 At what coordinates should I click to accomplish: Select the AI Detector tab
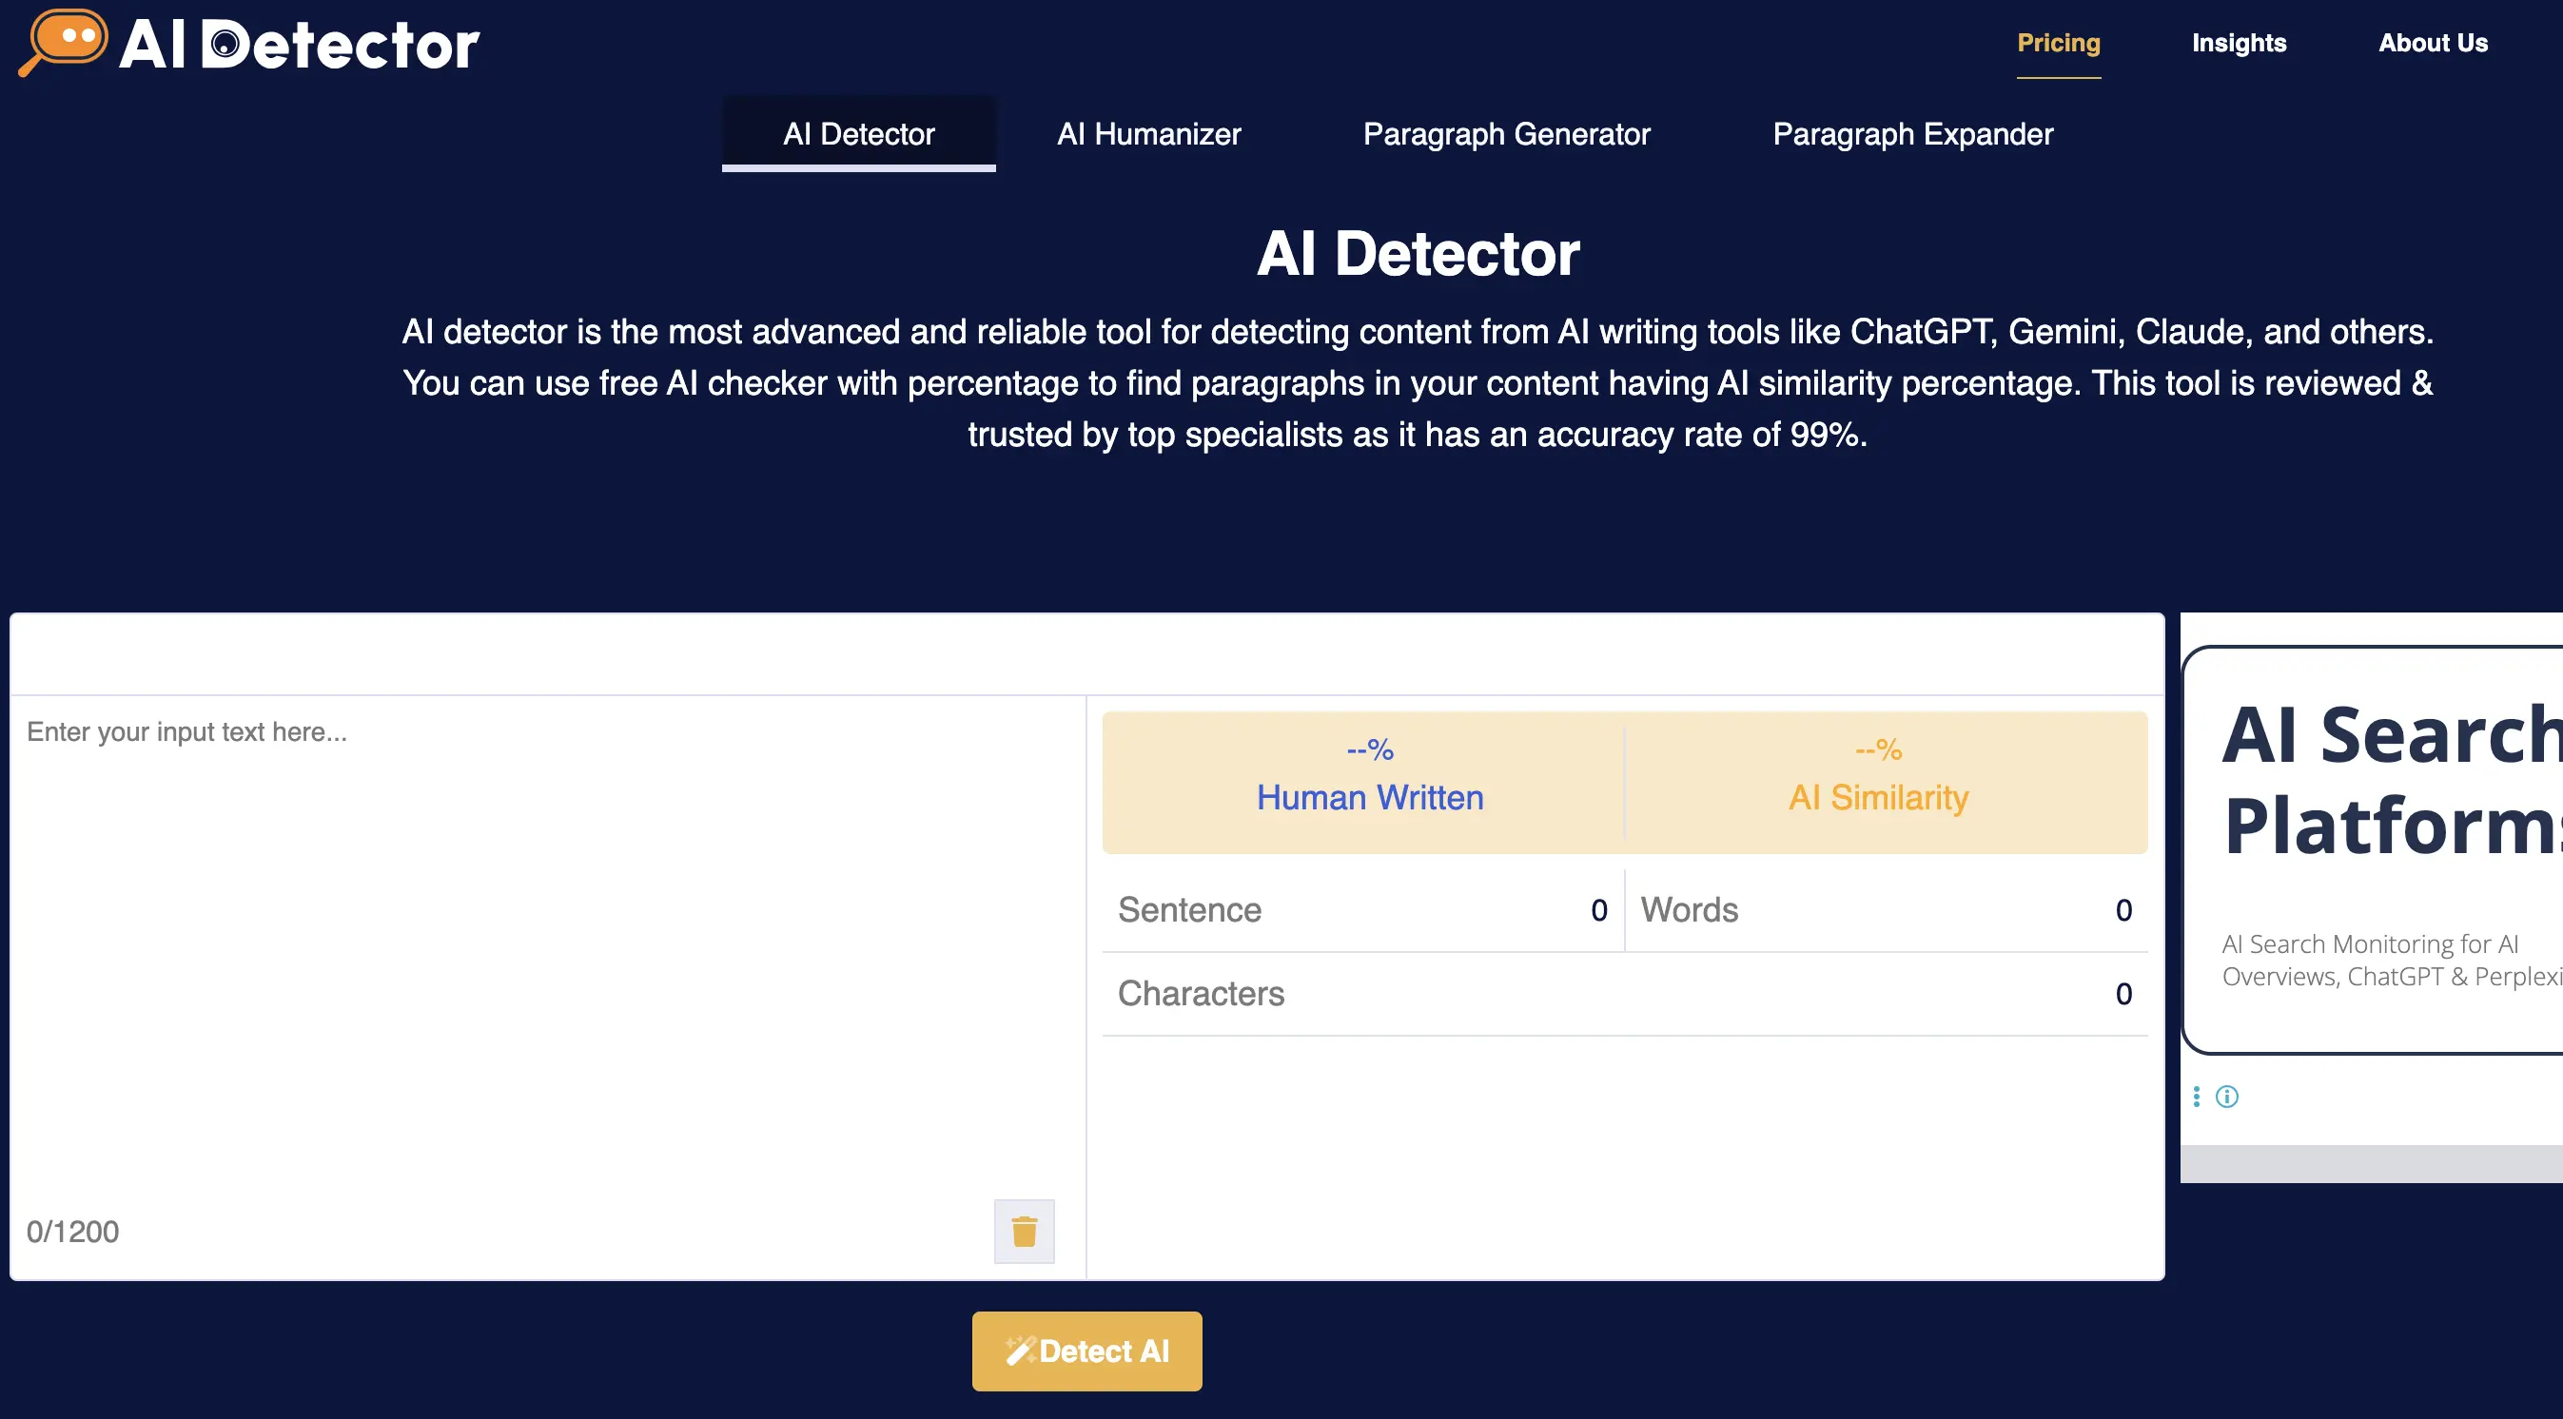pos(859,133)
